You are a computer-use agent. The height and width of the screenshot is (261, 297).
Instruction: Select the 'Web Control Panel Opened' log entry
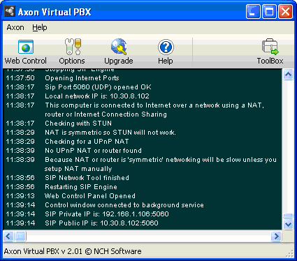71,196
